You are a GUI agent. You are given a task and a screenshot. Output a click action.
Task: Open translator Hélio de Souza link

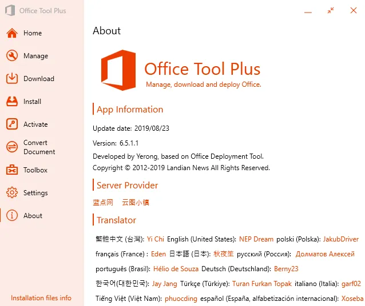(x=176, y=269)
